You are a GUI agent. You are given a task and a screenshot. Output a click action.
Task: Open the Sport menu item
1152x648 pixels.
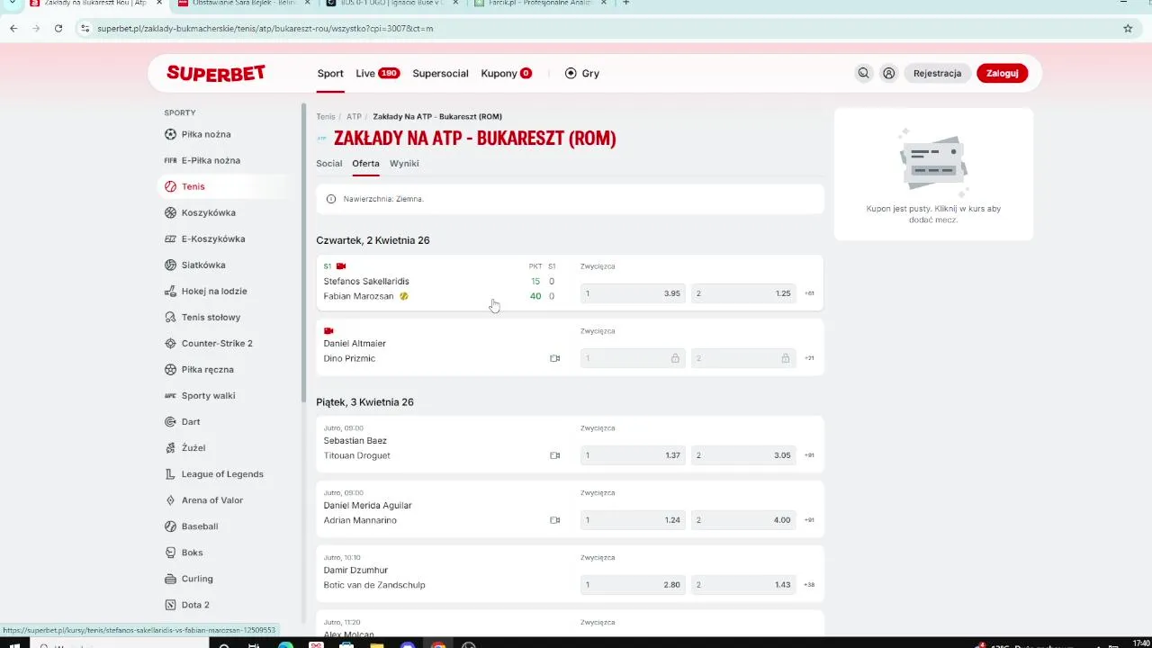pos(330,74)
